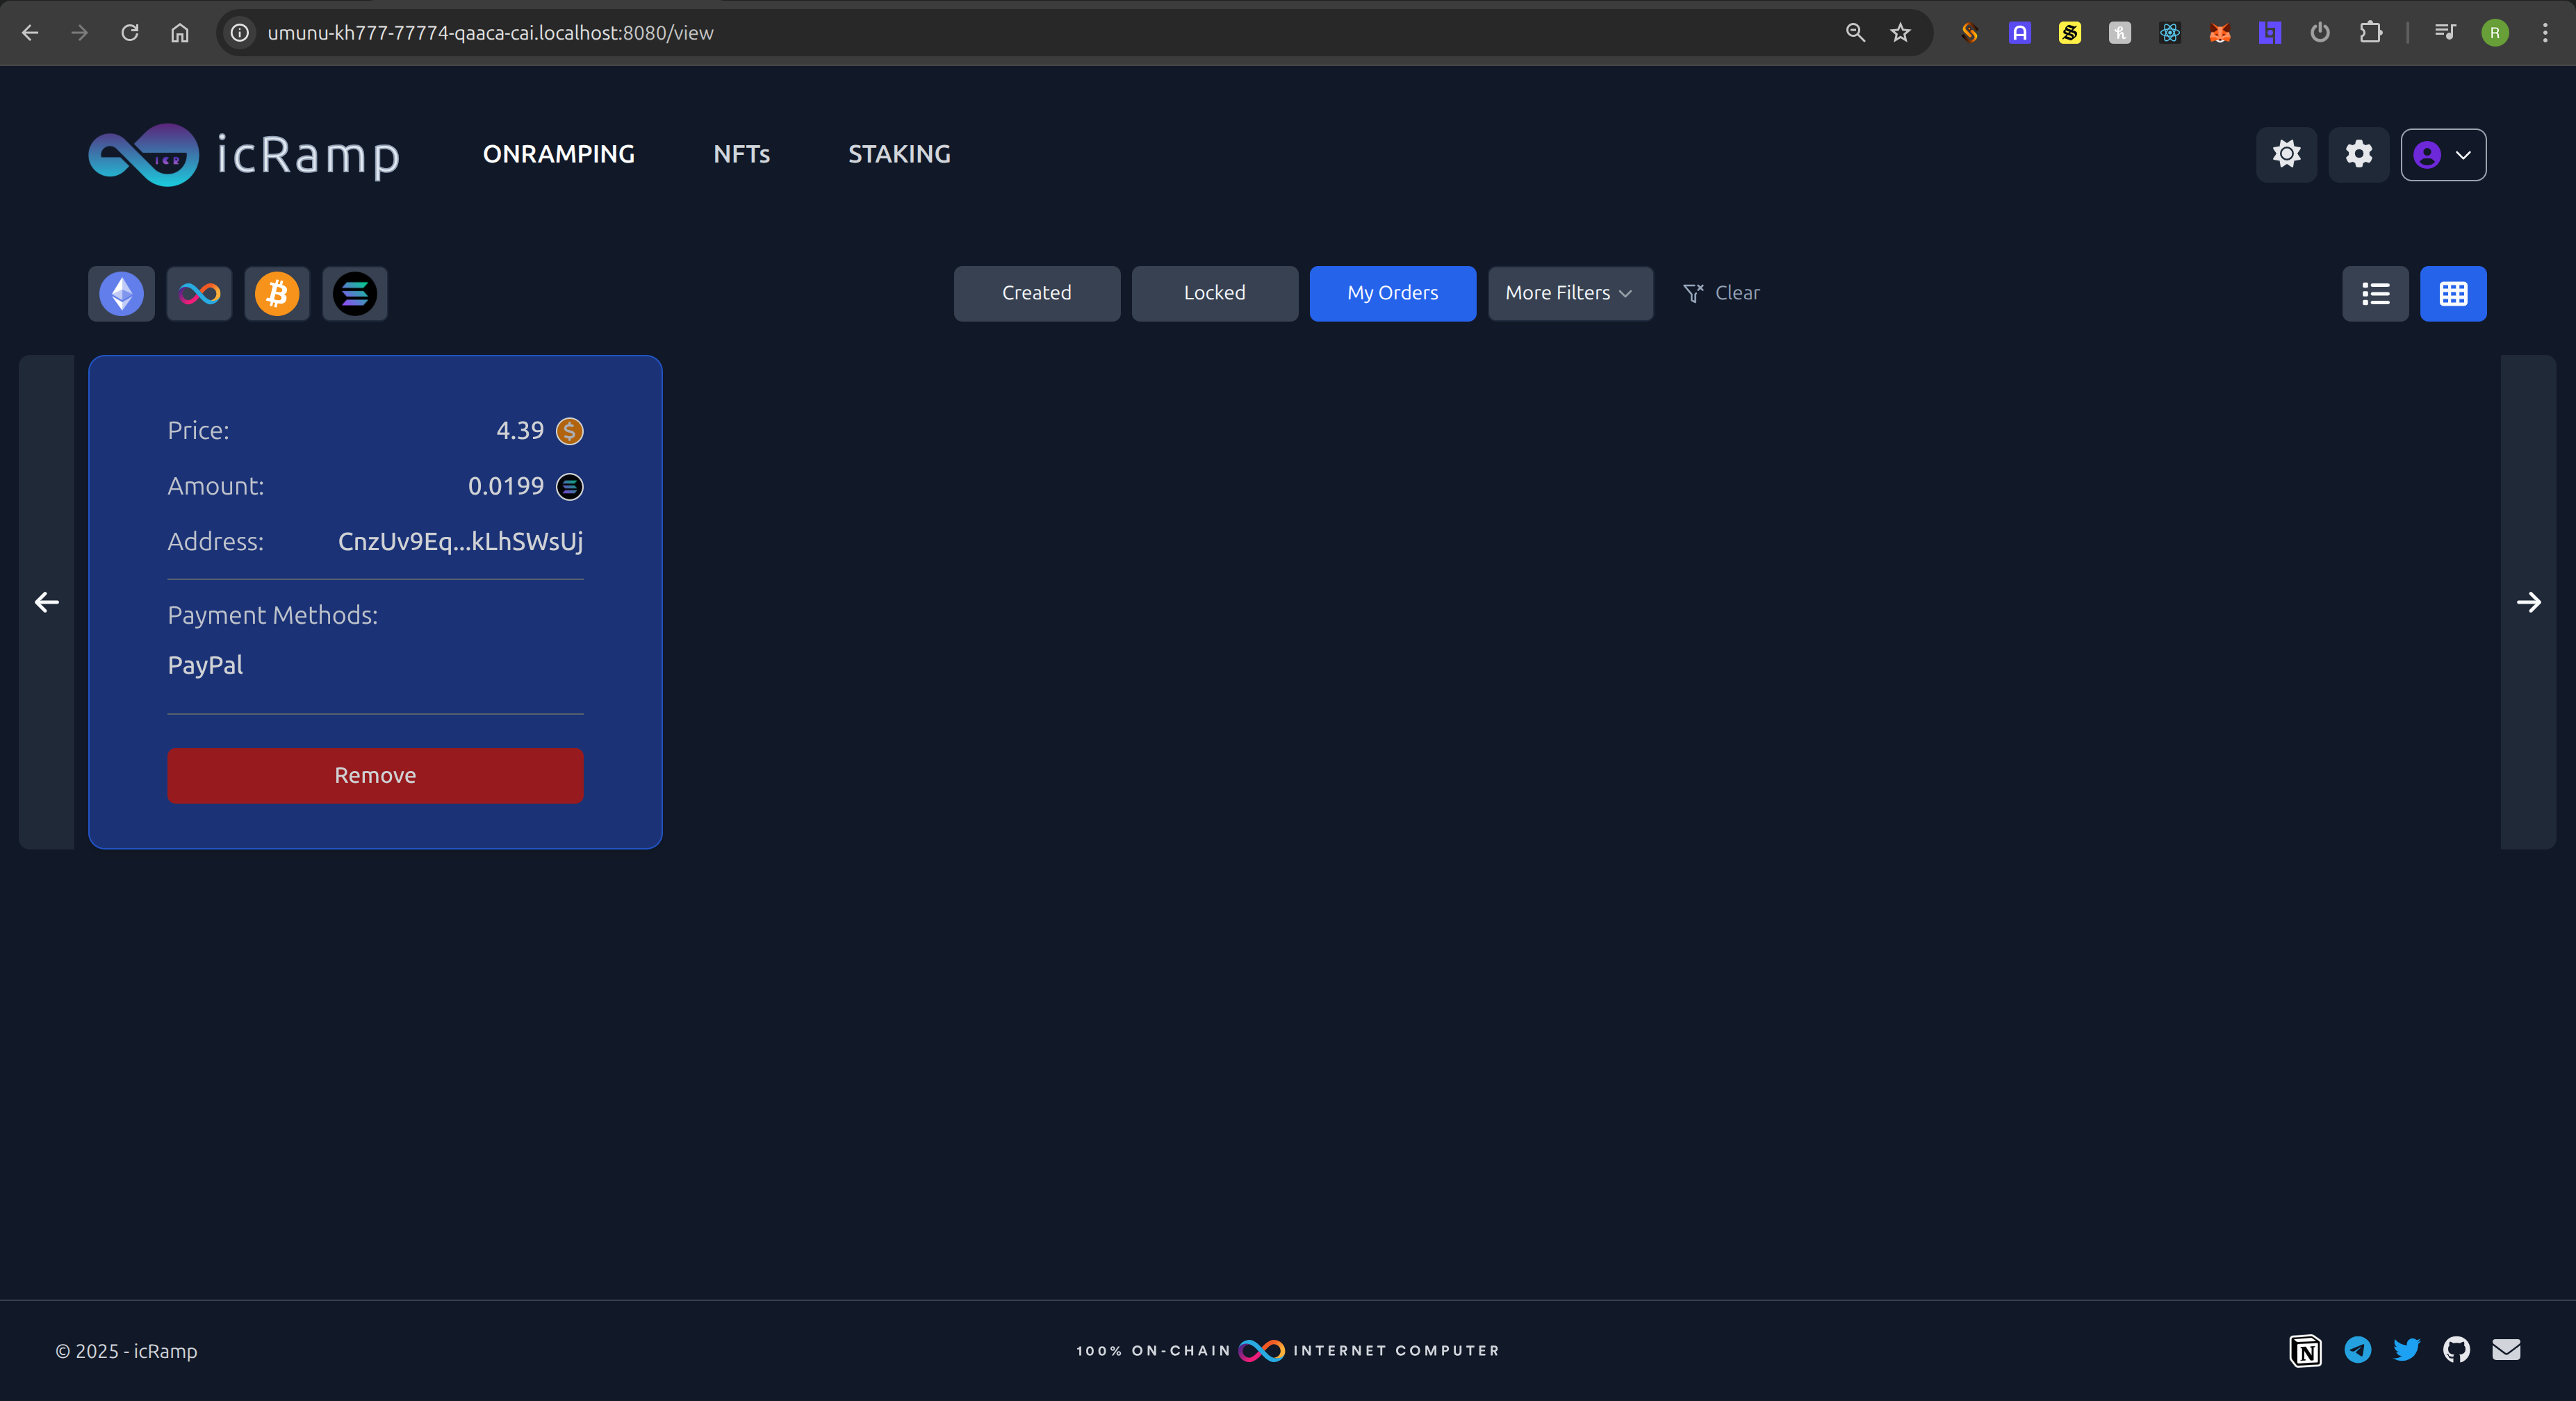2576x1401 pixels.
Task: Open the Notion link in footer
Action: (2306, 1350)
